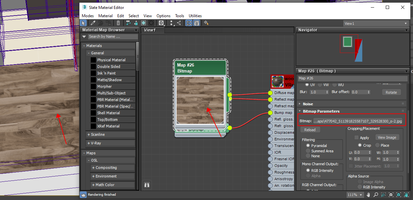Select the node selection arrow tool
Viewport: 413px width, 200px height.
(x=83, y=23)
